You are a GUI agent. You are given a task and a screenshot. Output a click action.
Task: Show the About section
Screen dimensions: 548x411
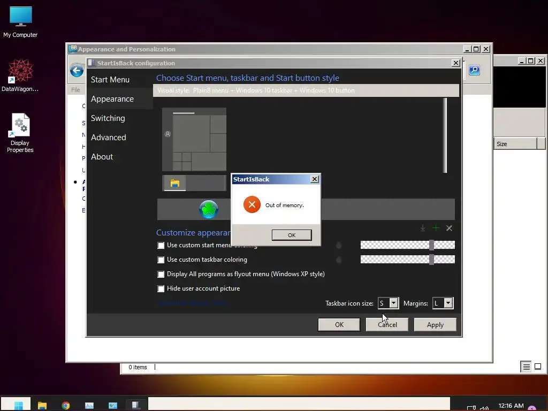102,157
